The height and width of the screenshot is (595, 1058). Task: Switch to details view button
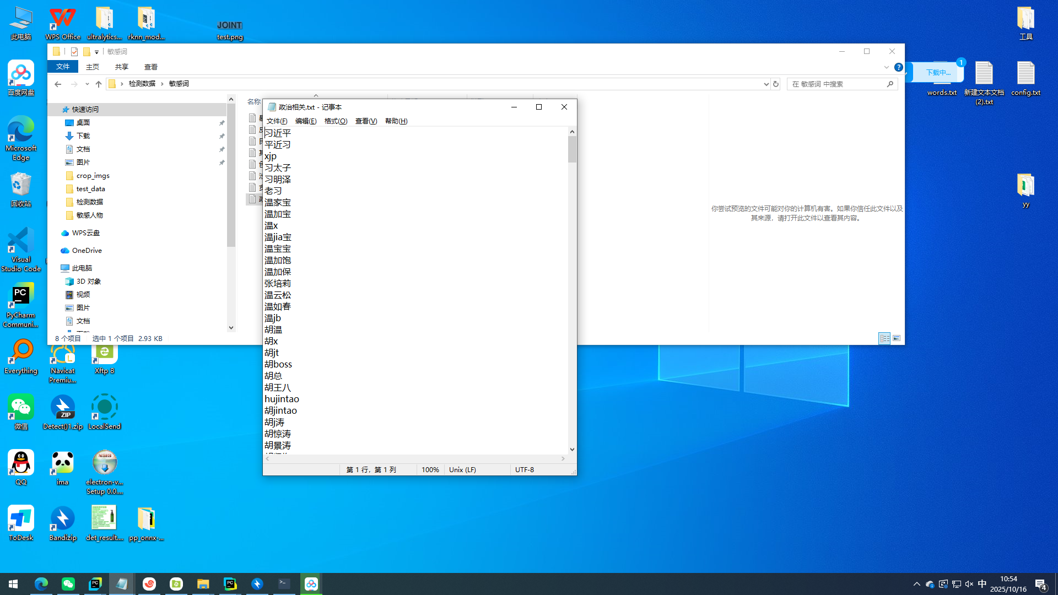(x=884, y=338)
